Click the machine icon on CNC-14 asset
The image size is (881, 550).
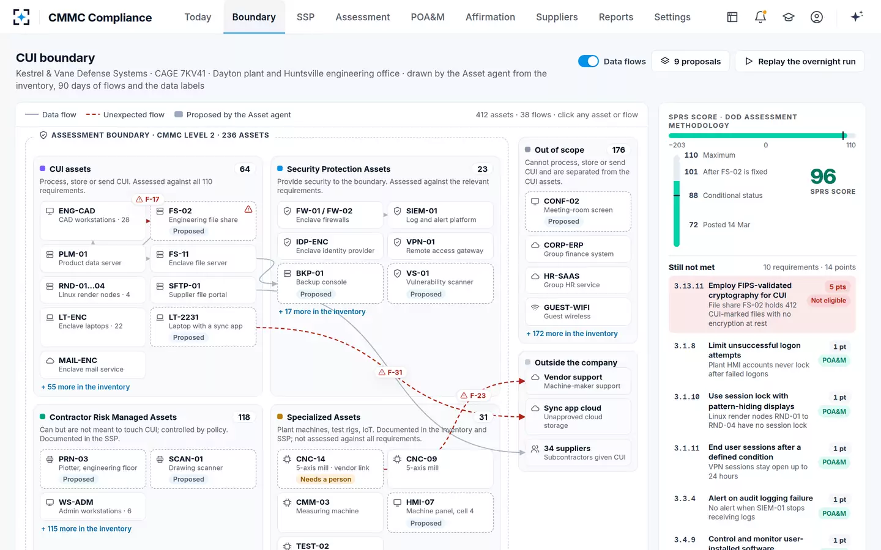click(287, 459)
